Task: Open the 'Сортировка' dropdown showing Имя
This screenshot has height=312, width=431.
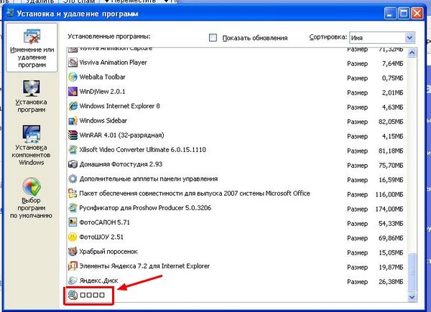Action: tap(382, 37)
